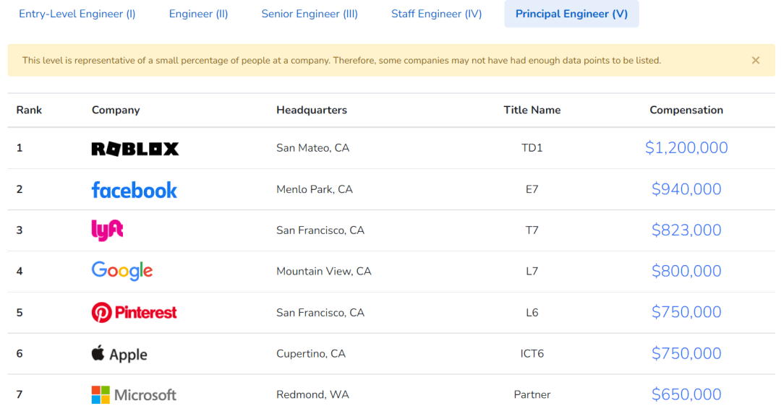Select the Menlo Park, CA cell
The width and height of the screenshot is (781, 411).
coord(315,189)
